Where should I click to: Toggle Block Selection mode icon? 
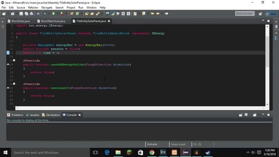coord(123,14)
